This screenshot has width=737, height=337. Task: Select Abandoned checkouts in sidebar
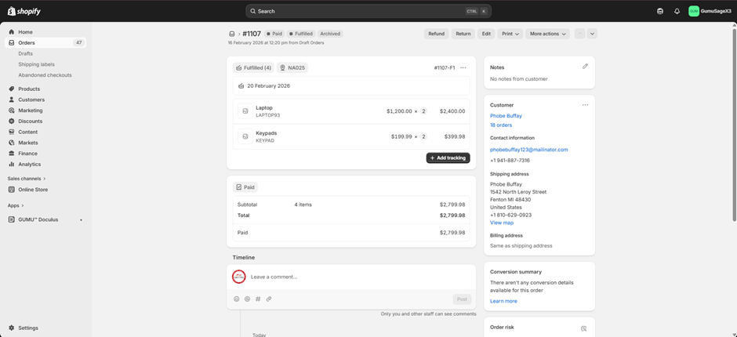[x=45, y=75]
